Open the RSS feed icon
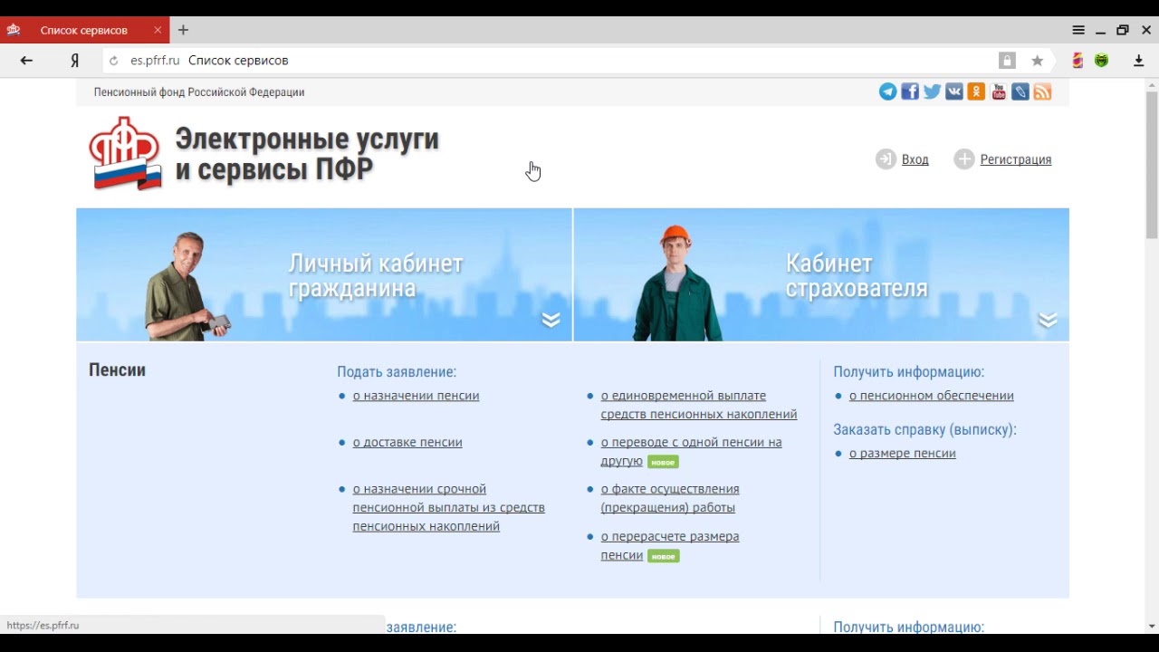This screenshot has width=1159, height=652. (1042, 91)
